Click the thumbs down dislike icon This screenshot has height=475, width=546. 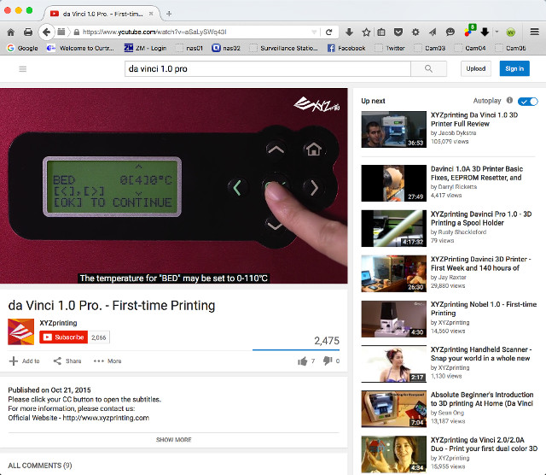(328, 361)
